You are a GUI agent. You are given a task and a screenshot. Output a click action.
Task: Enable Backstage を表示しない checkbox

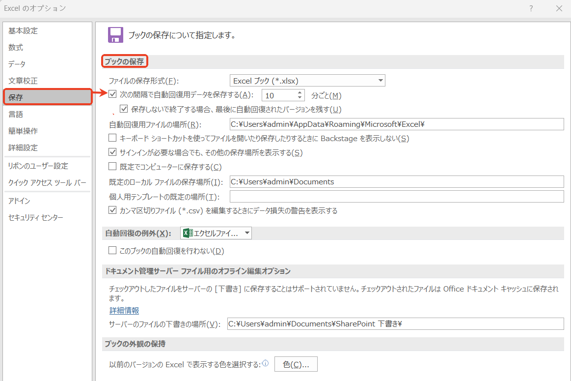(x=112, y=138)
